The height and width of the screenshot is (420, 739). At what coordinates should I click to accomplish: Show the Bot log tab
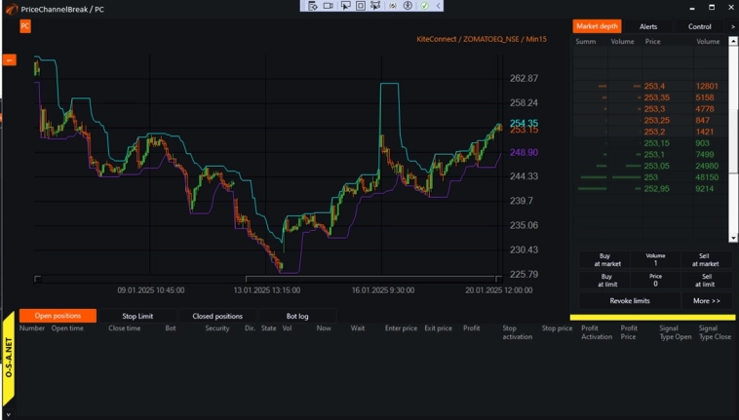click(x=297, y=316)
